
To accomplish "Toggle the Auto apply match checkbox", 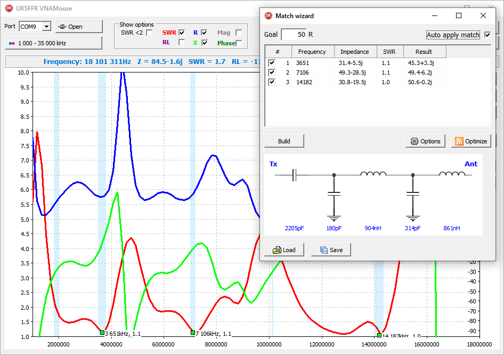I will tap(487, 35).
